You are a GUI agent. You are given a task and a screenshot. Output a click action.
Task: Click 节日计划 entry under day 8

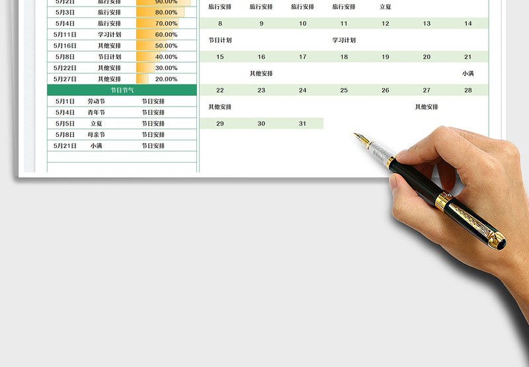(220, 40)
